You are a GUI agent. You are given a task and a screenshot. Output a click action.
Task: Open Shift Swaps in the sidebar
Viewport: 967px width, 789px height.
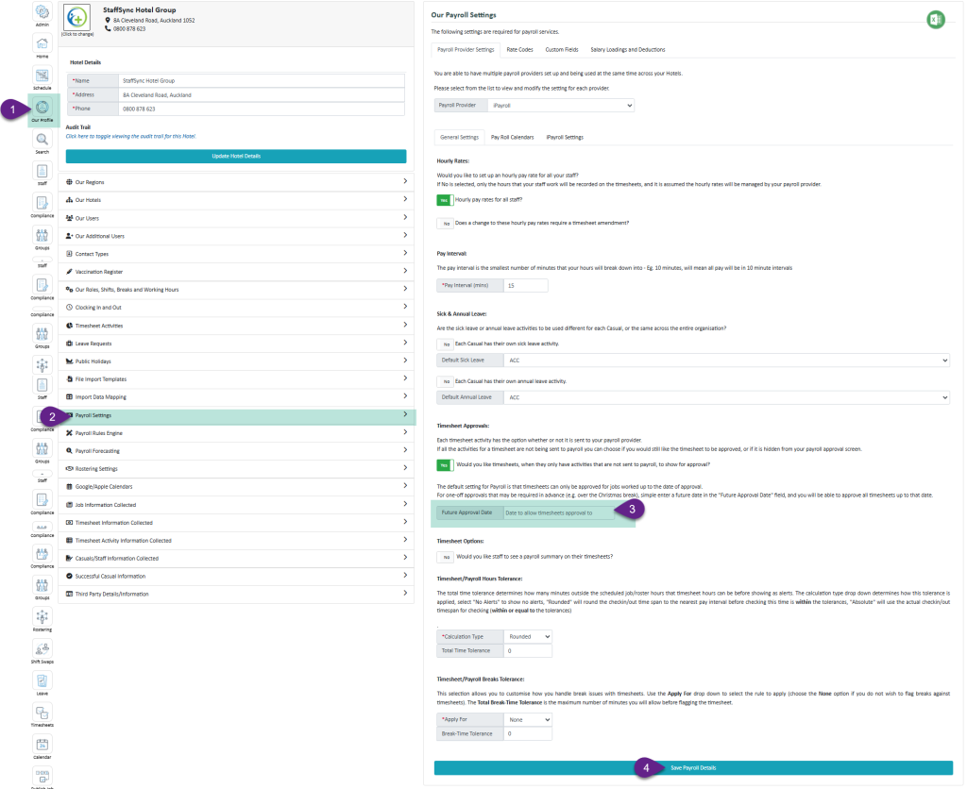pyautogui.click(x=42, y=649)
